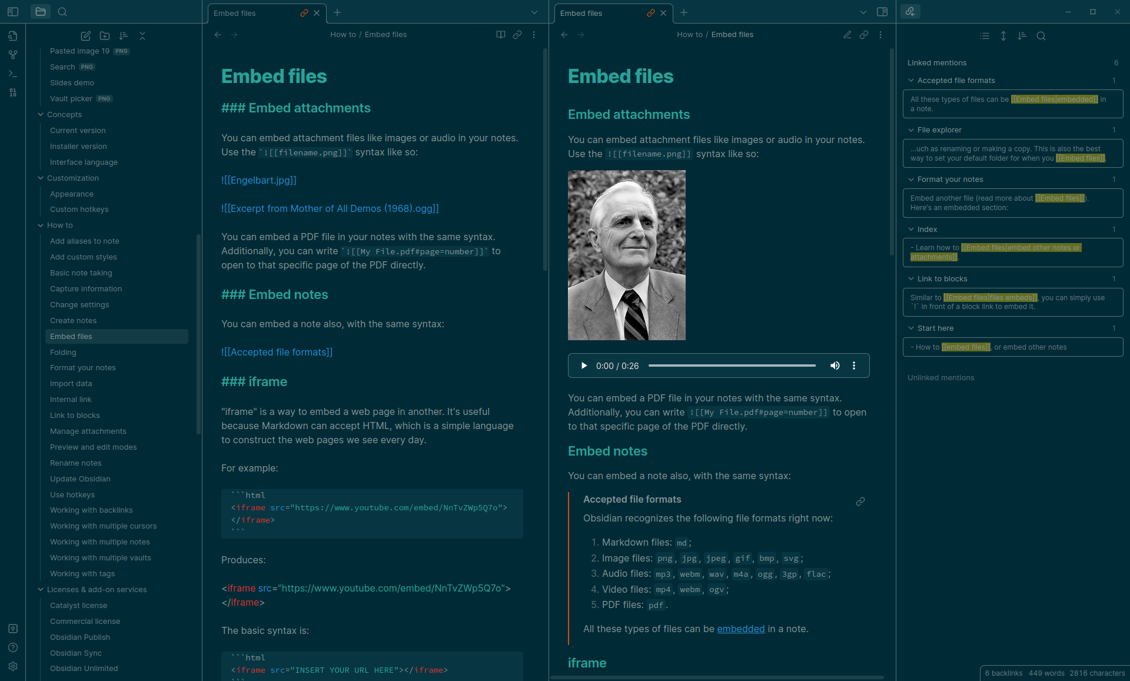Collapse all folders in the file explorer
1130x681 pixels.
[142, 36]
